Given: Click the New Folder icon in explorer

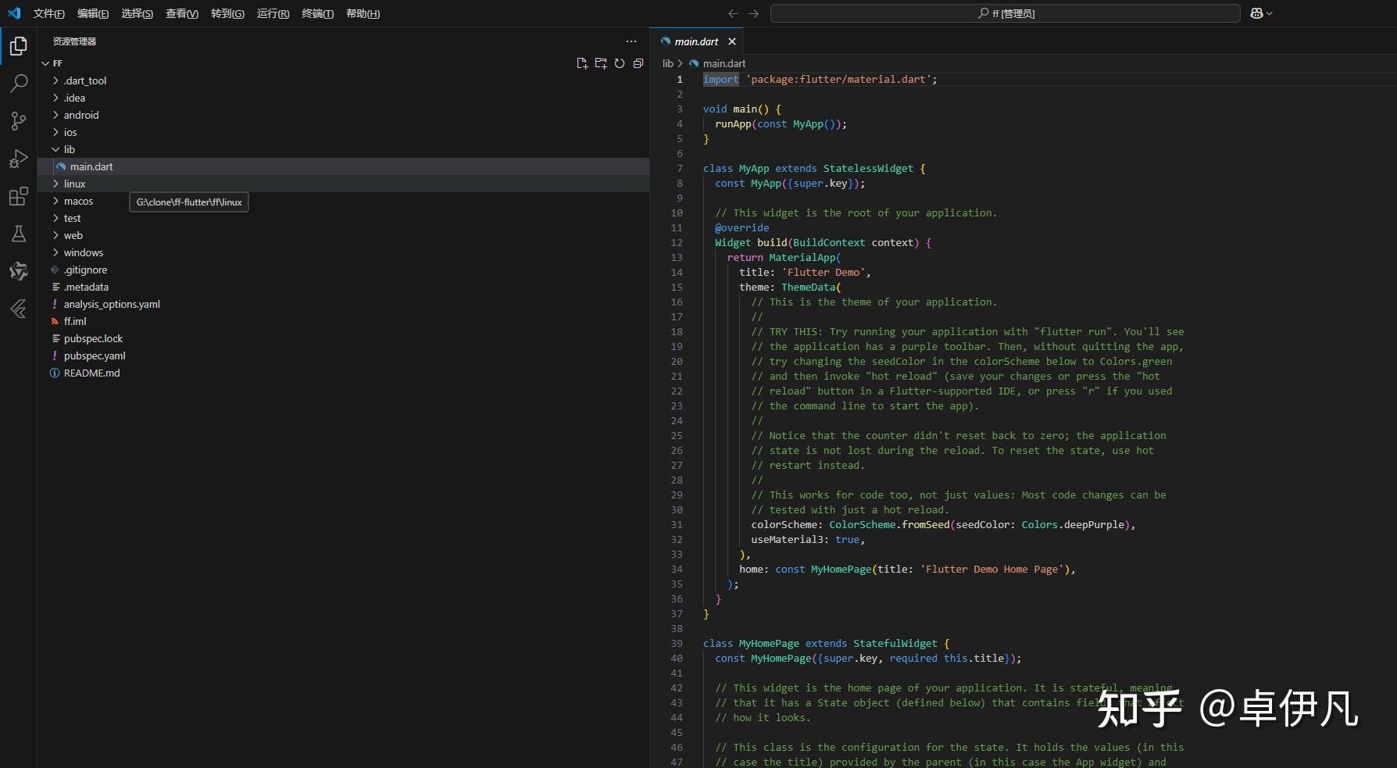Looking at the screenshot, I should (x=601, y=63).
